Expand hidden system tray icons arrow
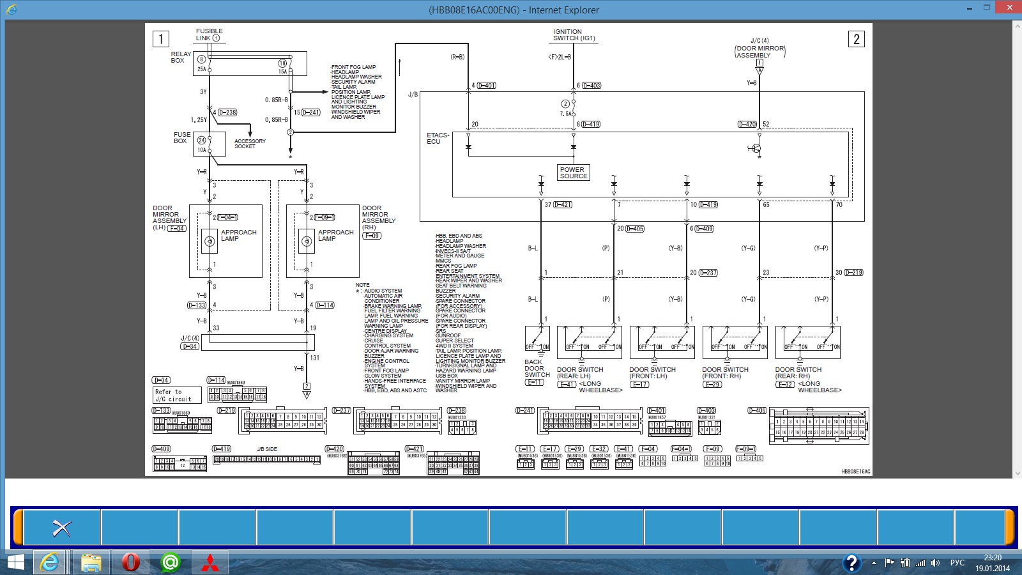The height and width of the screenshot is (575, 1022). pos(874,563)
